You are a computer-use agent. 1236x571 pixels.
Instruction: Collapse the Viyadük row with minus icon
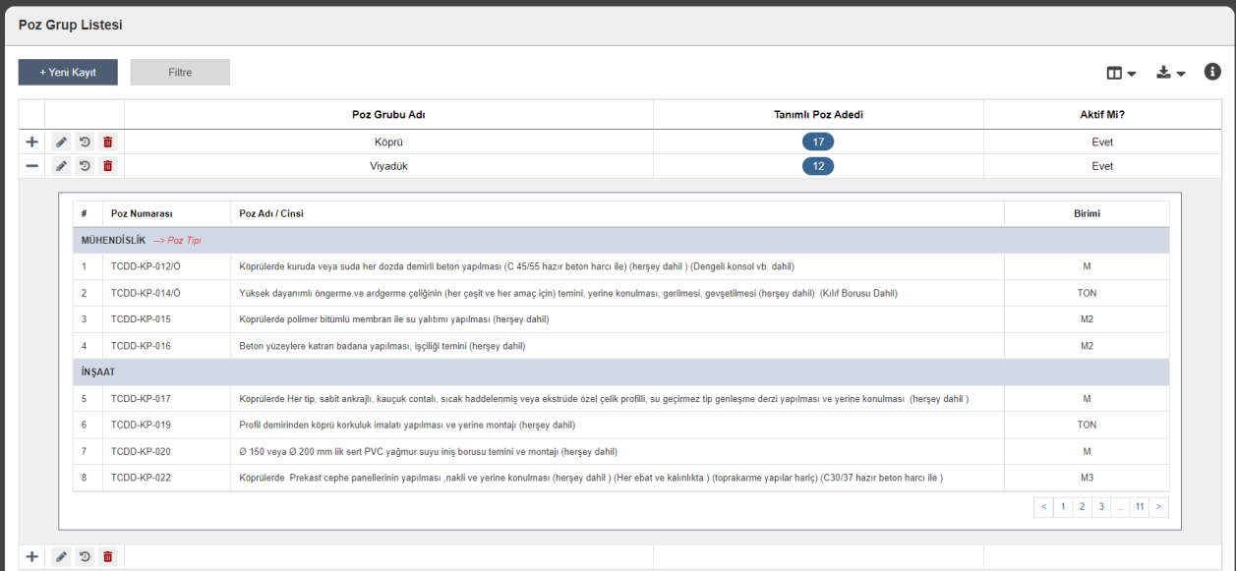[31, 166]
